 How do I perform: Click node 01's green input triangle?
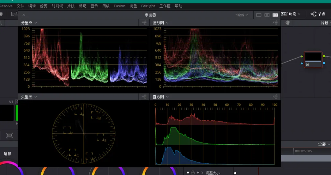302,57
